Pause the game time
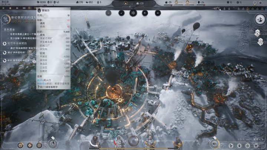 (x=3, y=8)
